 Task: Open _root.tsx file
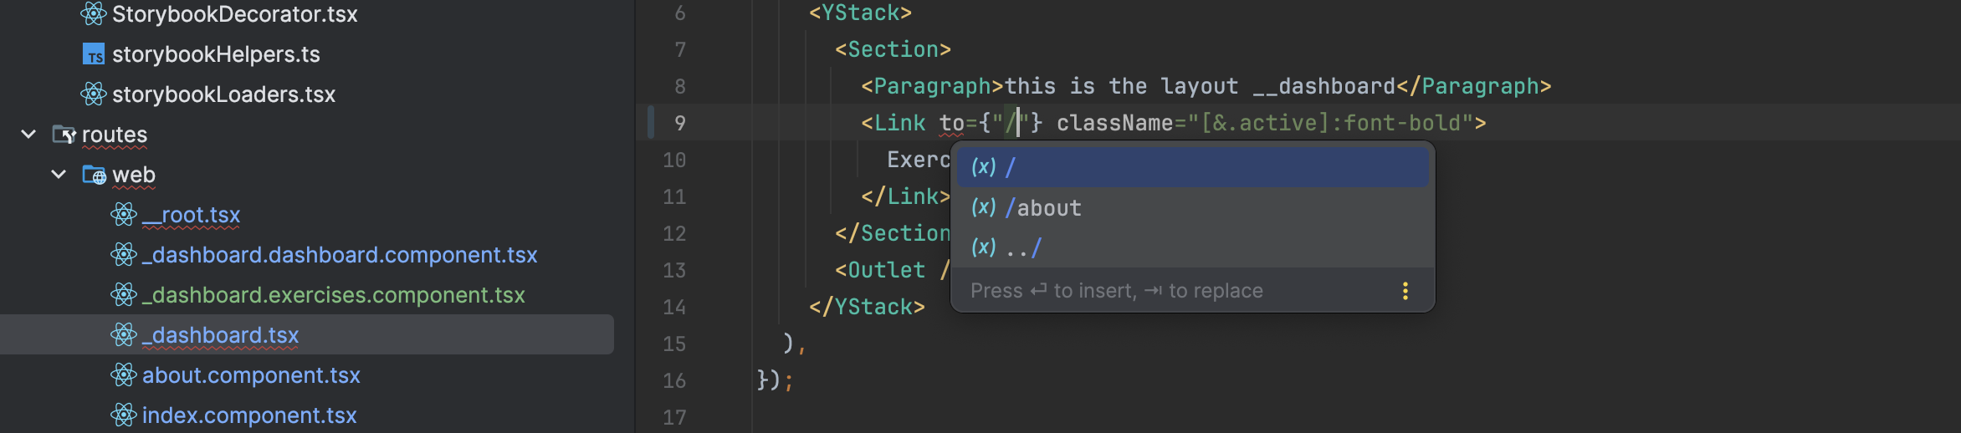pos(192,215)
